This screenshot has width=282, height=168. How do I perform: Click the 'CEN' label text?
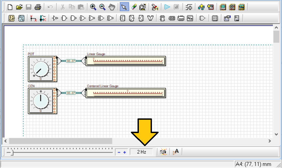click(31, 86)
